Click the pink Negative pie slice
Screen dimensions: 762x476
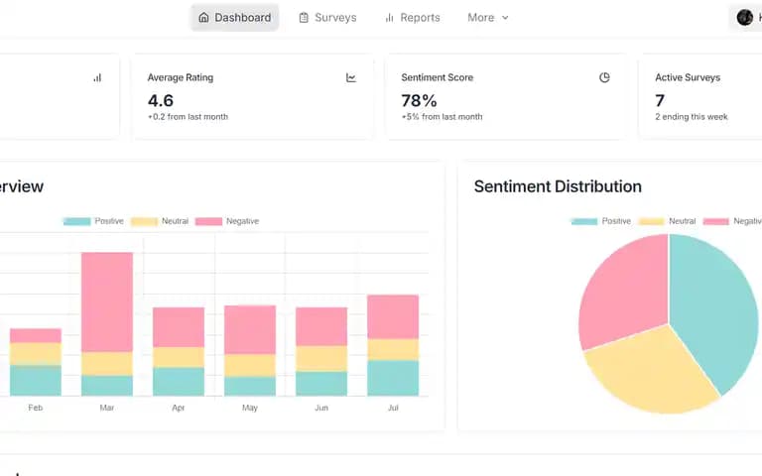[624, 292]
